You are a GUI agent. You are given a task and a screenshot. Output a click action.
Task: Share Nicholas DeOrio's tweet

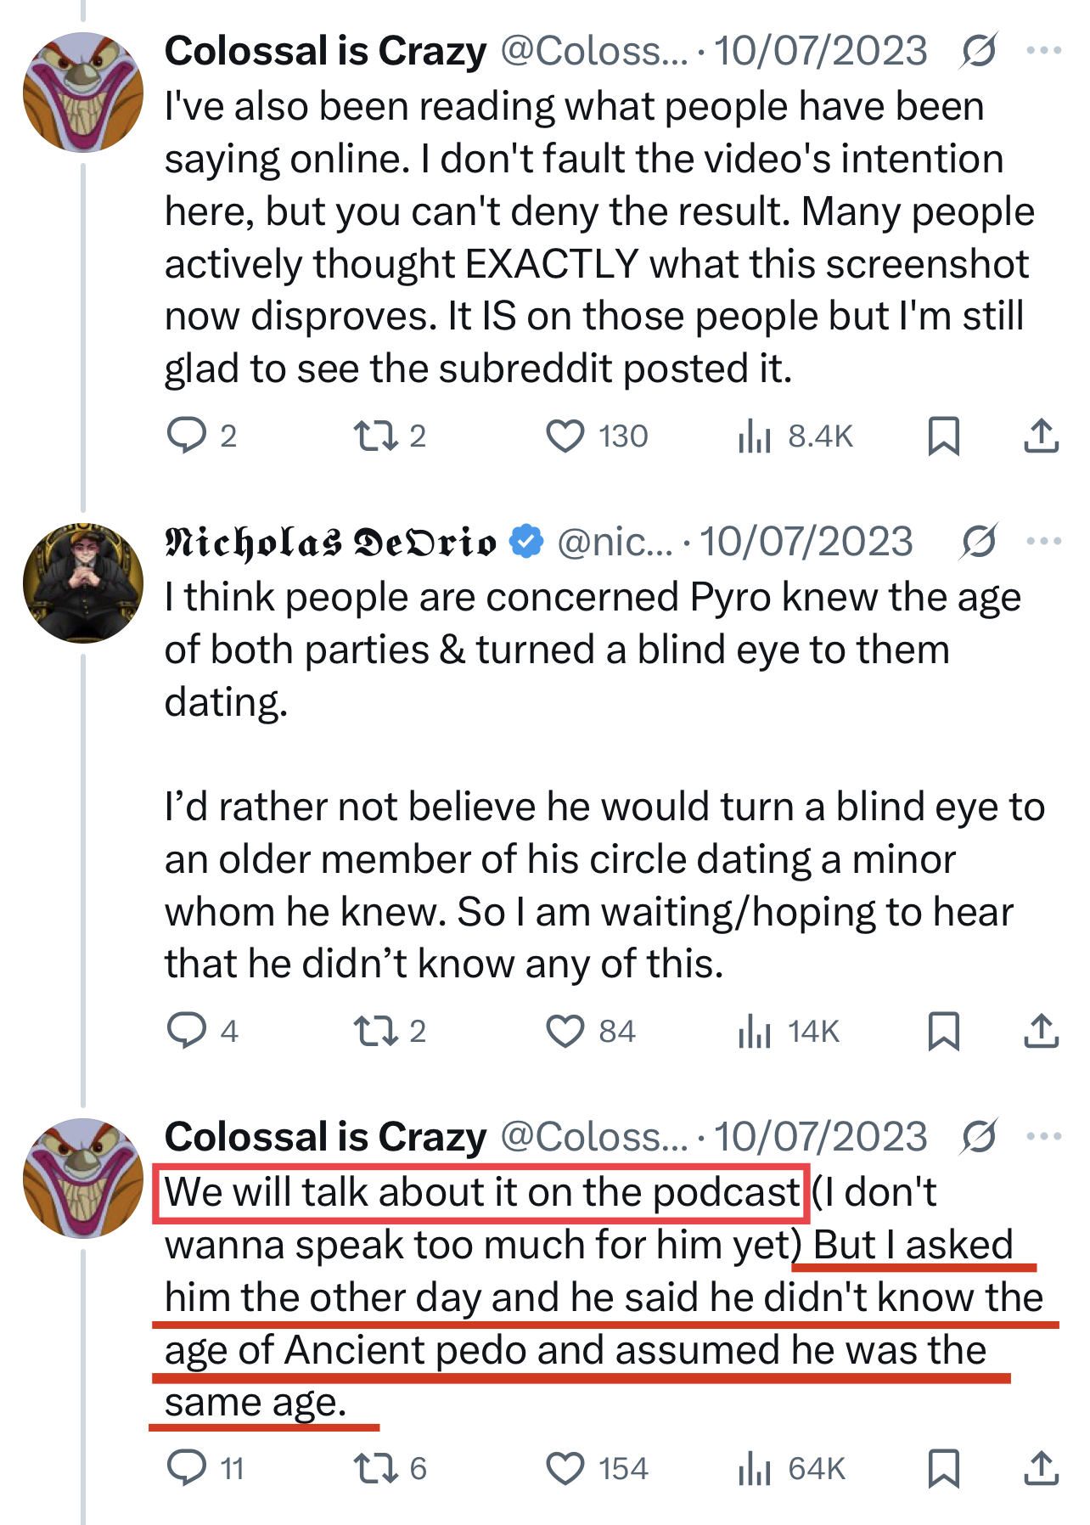coord(1041,1031)
